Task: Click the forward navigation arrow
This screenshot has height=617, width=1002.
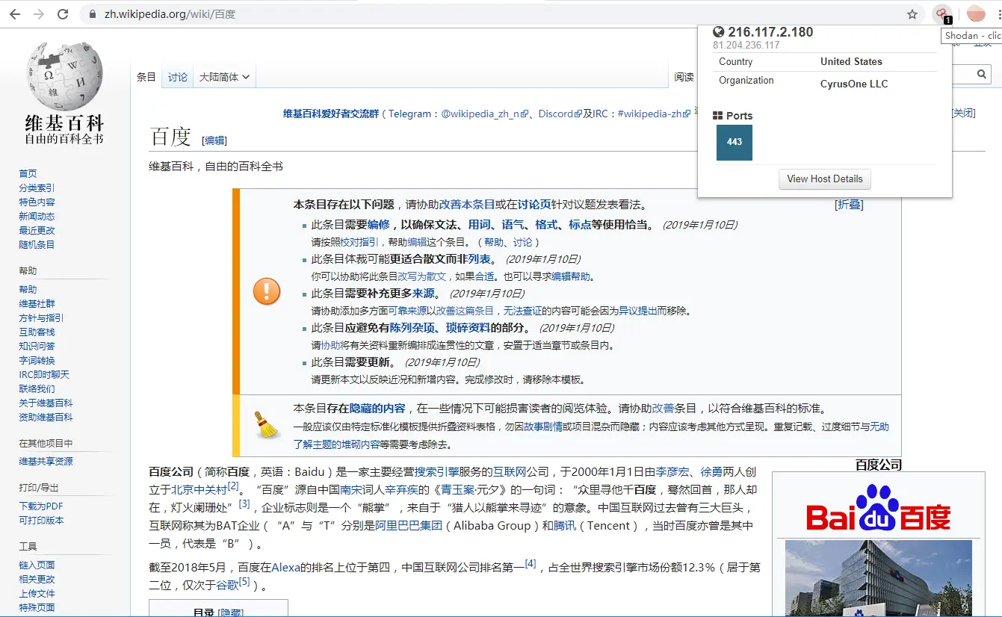Action: 40,14
